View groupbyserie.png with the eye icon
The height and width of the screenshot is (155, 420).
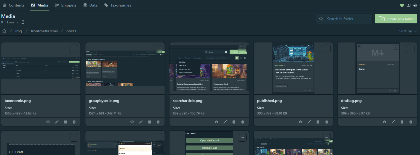[132, 122]
